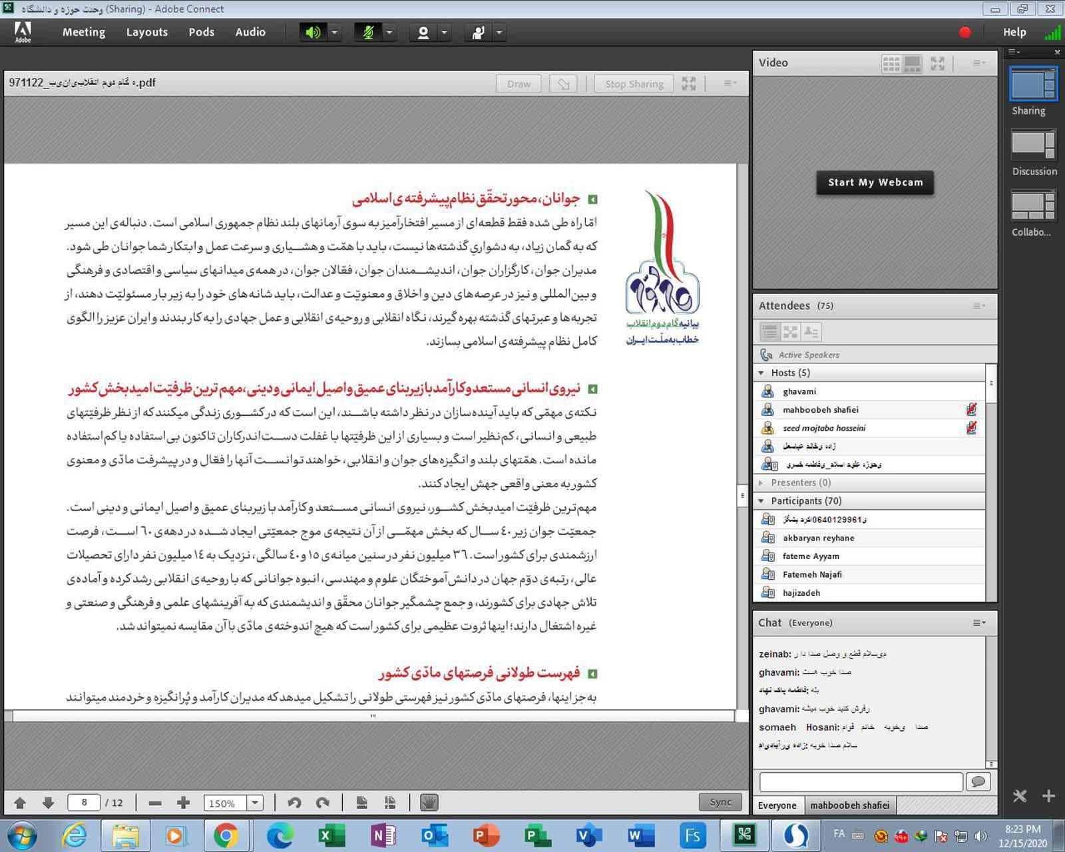Click the Stop Sharing button
This screenshot has width=1065, height=852.
(x=634, y=84)
